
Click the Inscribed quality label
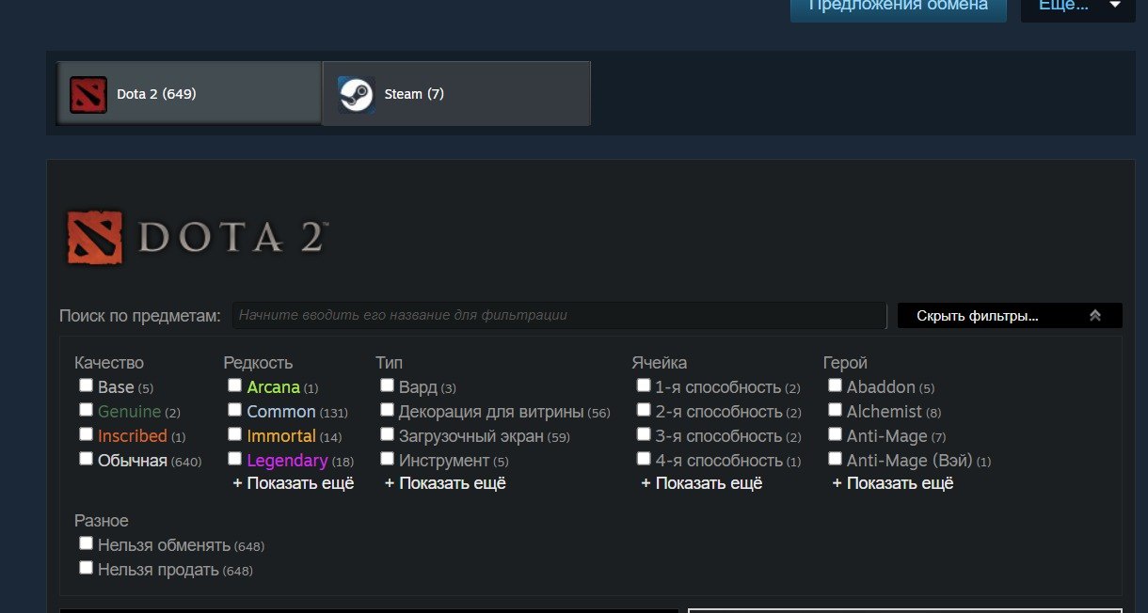click(133, 436)
